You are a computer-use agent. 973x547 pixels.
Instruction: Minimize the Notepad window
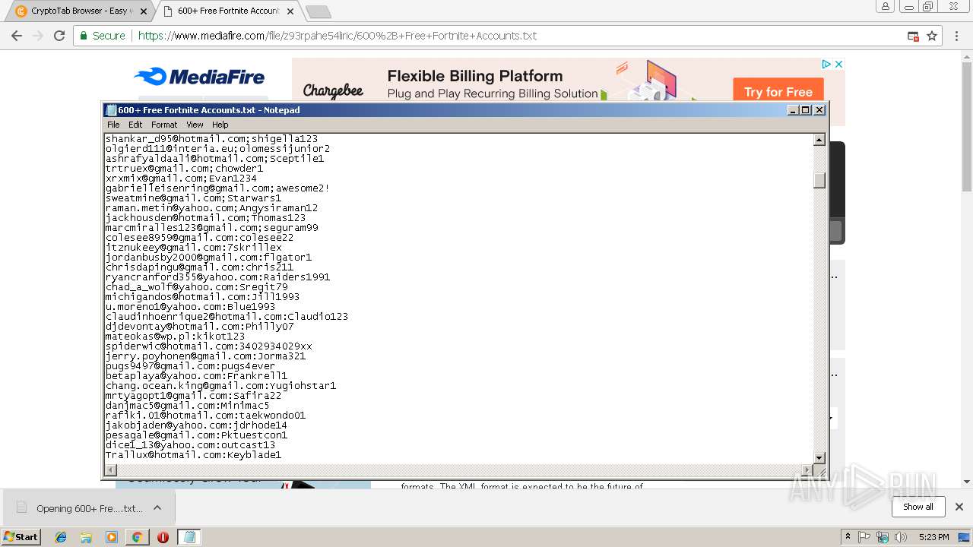(x=794, y=110)
